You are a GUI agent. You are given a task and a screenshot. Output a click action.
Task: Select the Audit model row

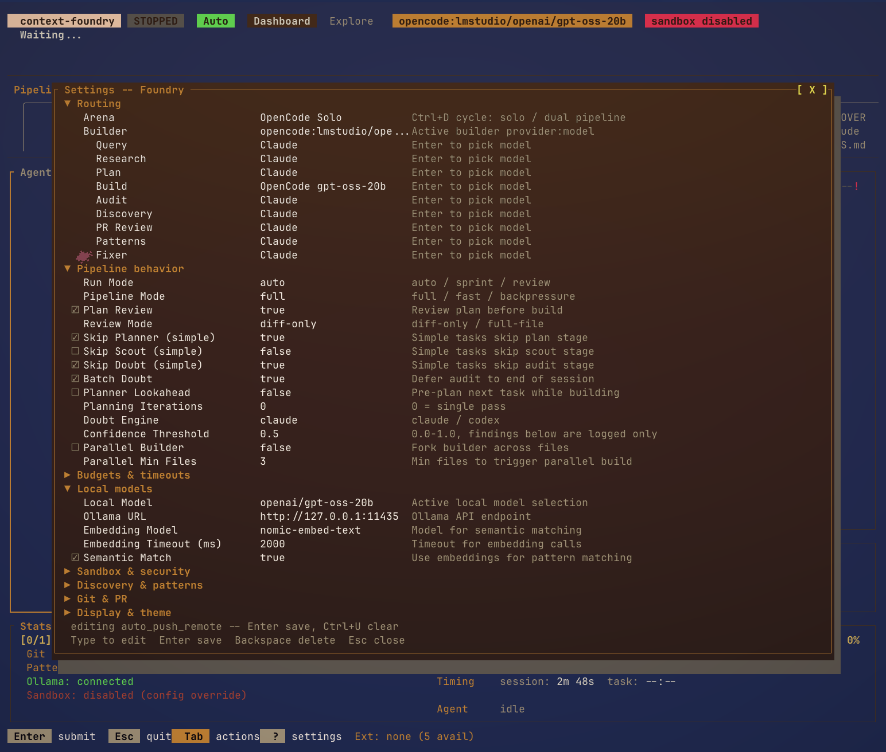(x=442, y=200)
